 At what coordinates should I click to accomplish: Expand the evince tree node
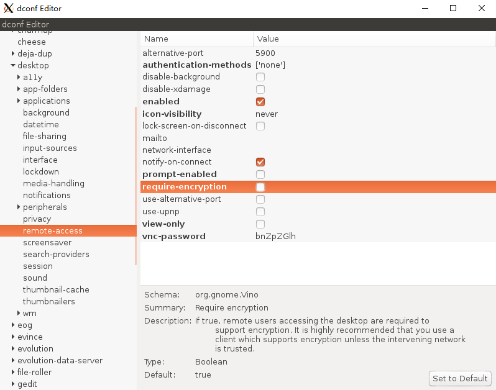[13, 337]
